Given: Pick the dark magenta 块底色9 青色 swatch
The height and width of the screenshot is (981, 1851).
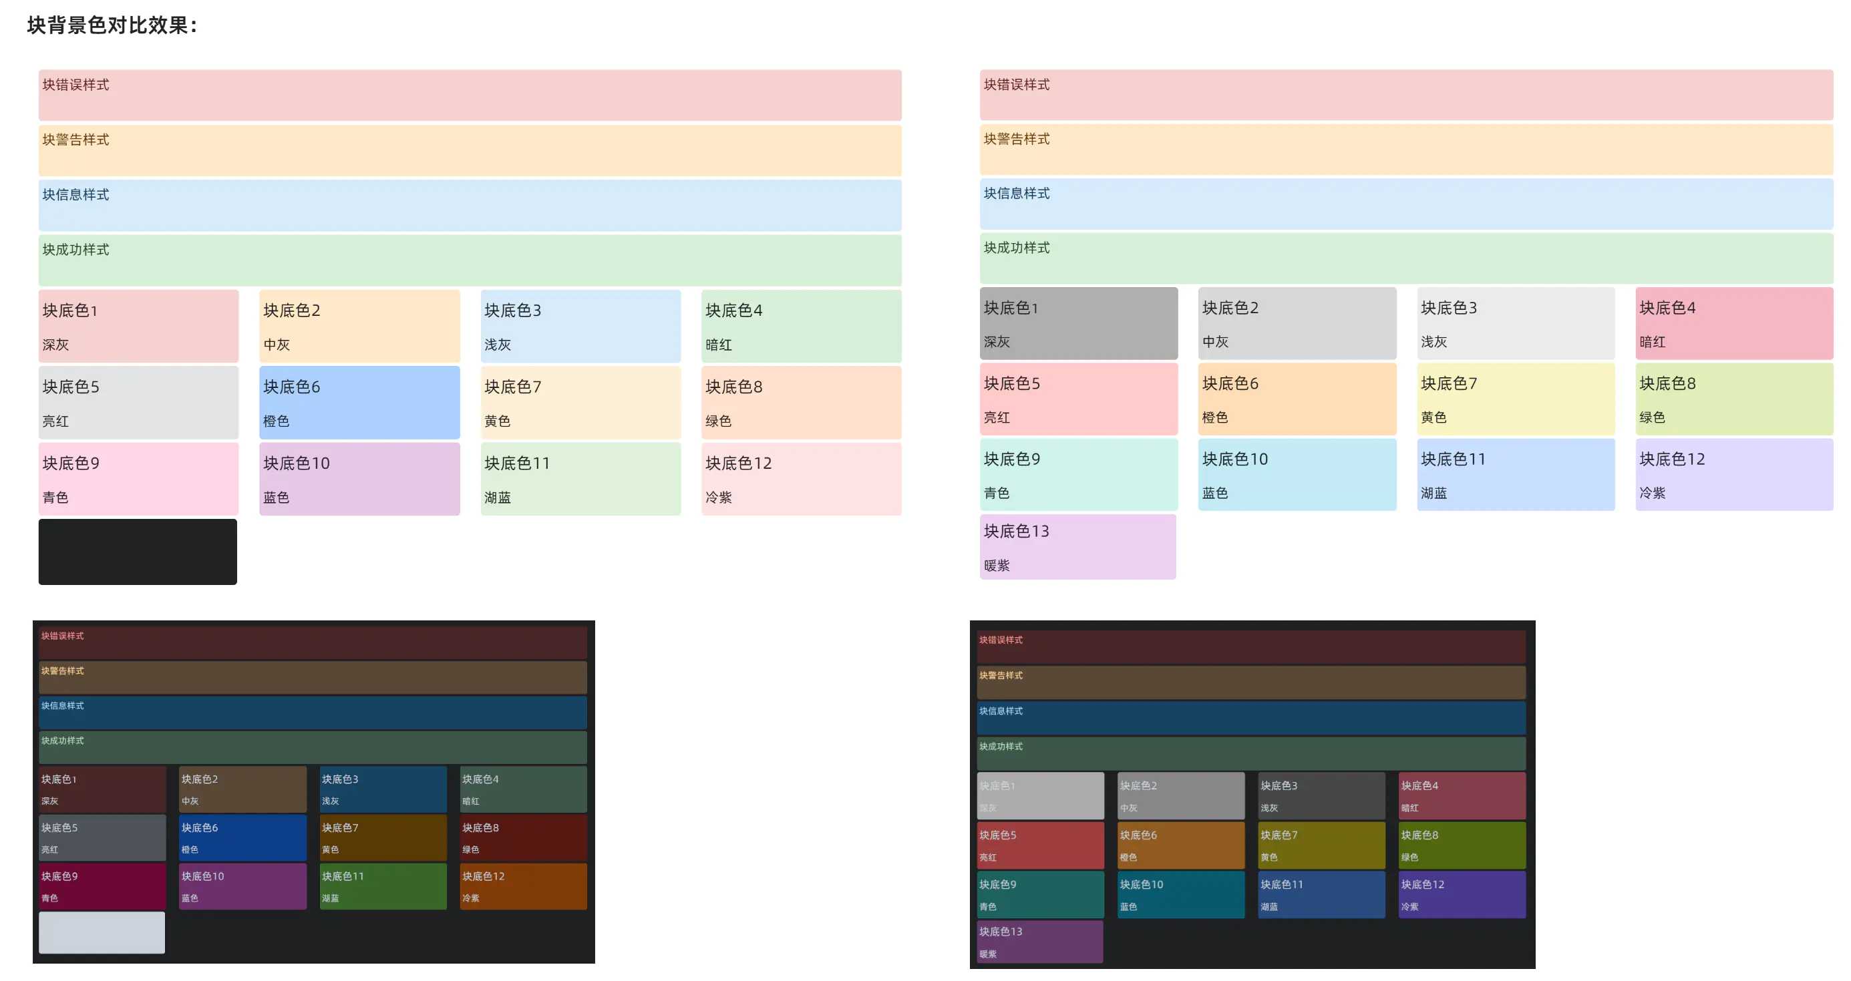Looking at the screenshot, I should click(102, 886).
